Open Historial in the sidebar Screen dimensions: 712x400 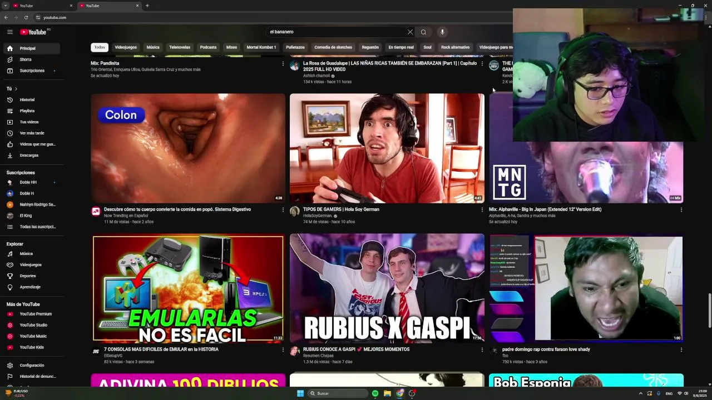point(32,99)
